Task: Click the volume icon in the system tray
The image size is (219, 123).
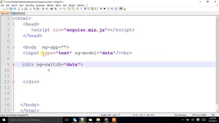Action: coord(193,120)
